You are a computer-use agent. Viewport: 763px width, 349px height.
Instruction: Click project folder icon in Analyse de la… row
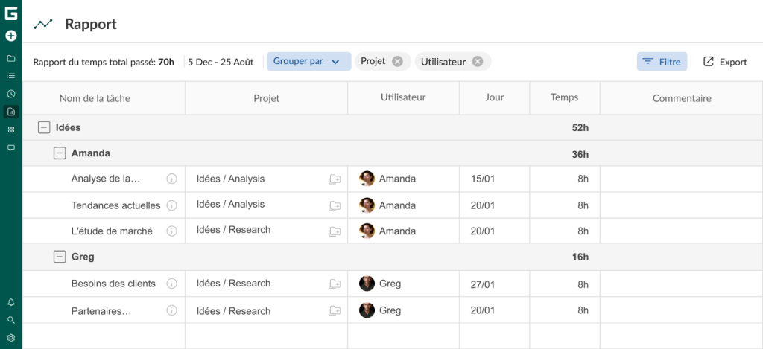(x=335, y=179)
